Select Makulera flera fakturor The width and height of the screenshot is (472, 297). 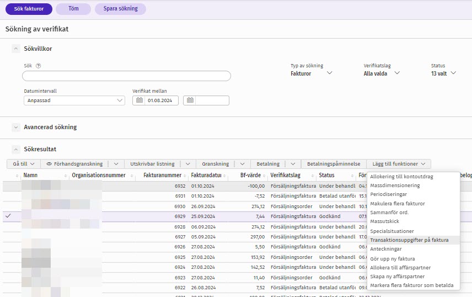[398, 204]
